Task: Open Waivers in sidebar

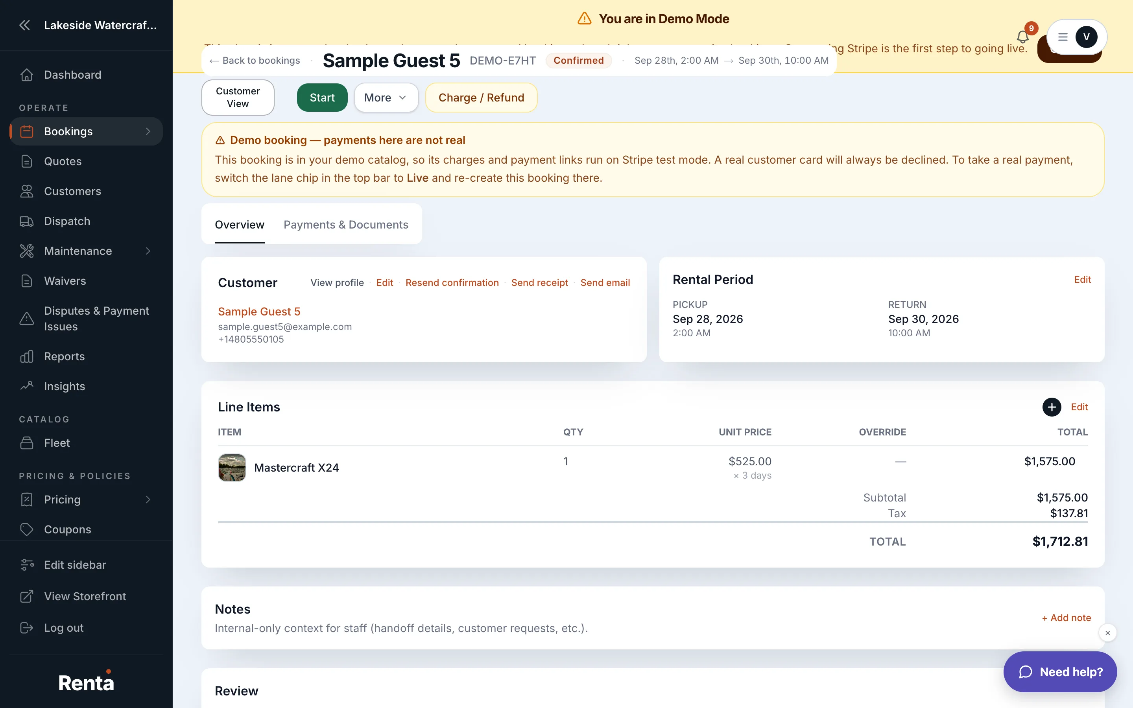Action: point(86,281)
